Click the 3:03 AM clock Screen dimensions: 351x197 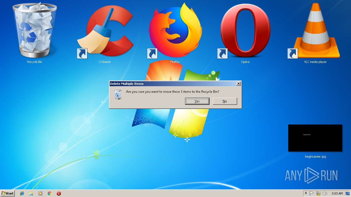(x=337, y=193)
